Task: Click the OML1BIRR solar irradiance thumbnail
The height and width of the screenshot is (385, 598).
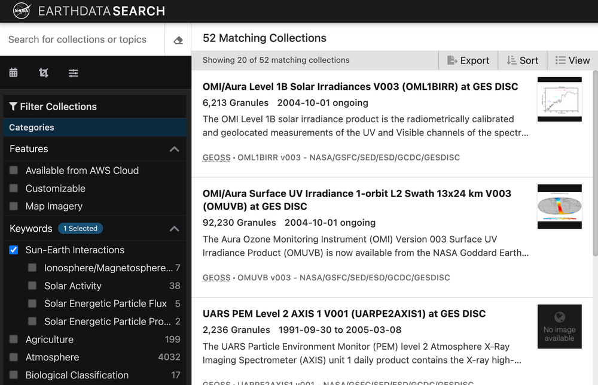Action: 560,99
